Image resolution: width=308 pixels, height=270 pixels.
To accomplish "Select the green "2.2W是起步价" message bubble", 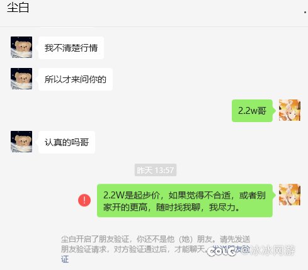I will (185, 201).
